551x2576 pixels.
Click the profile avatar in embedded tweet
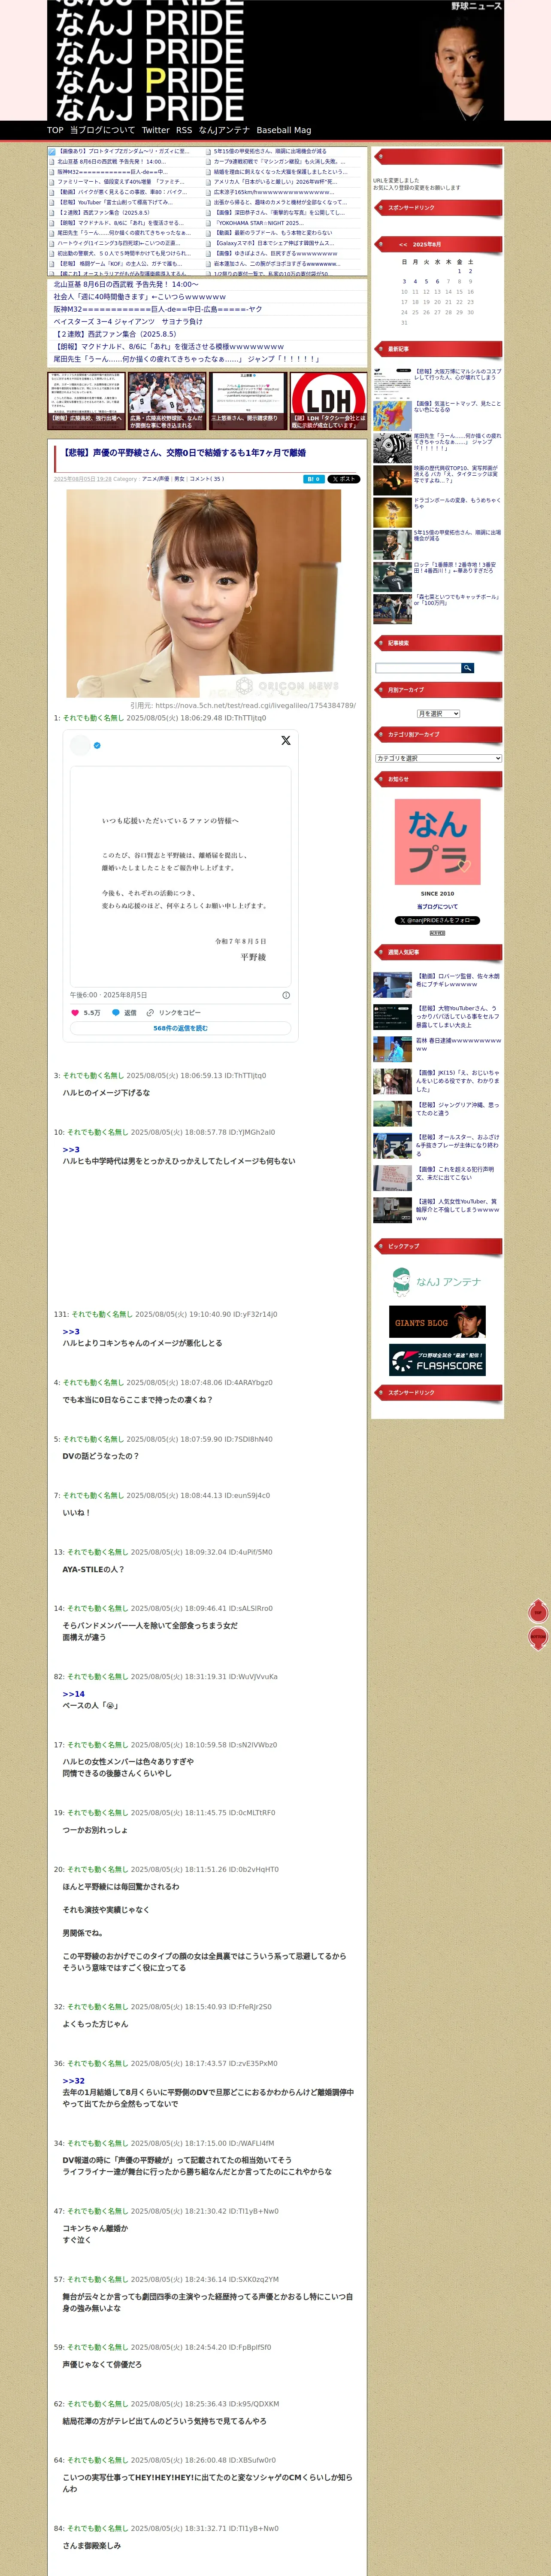pos(80,745)
